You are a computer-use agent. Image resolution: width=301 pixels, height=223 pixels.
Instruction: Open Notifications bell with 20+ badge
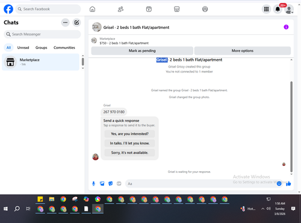(278, 9)
